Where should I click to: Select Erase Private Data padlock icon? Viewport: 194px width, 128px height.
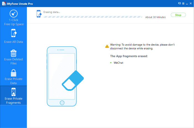(x=14, y=73)
